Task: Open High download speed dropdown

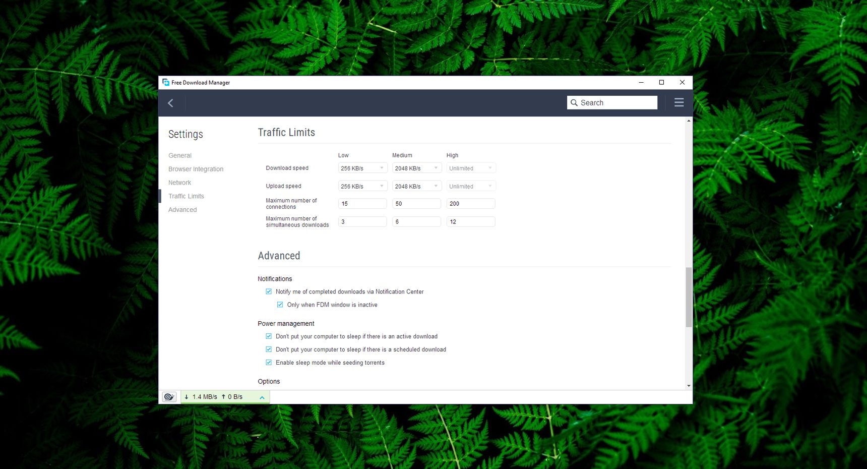Action: 471,168
